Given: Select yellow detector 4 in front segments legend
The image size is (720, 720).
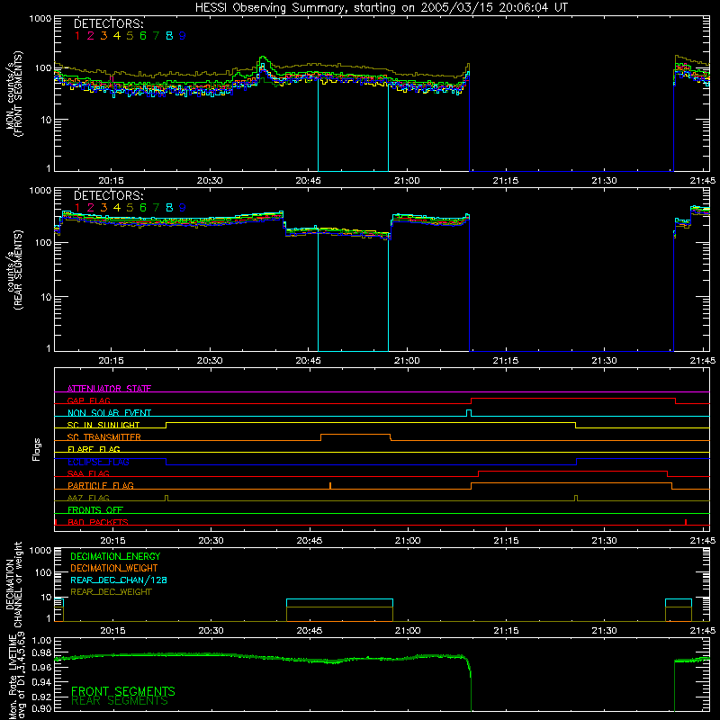Looking at the screenshot, I should 117,36.
